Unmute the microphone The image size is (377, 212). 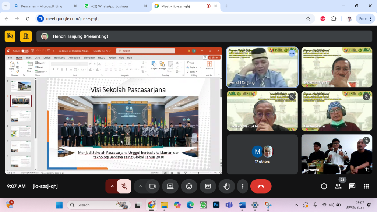(x=124, y=186)
